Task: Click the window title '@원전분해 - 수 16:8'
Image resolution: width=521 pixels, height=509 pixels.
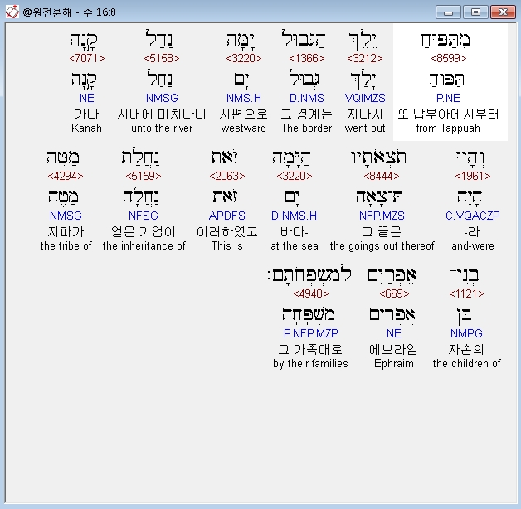Action: 69,12
